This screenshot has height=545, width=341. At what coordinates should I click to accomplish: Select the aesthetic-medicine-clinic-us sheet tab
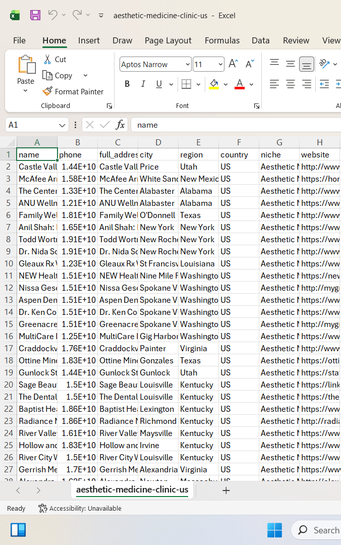click(x=132, y=489)
